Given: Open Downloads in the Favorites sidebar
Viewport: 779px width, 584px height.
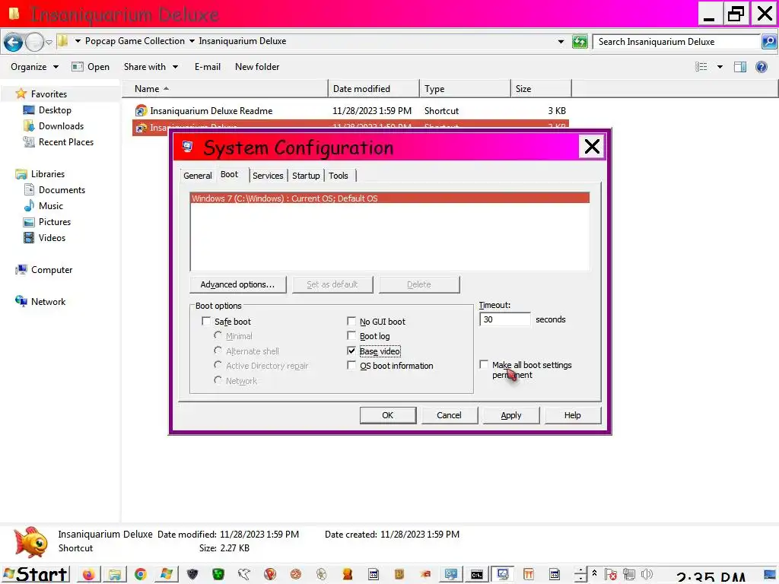Looking at the screenshot, I should pos(61,126).
